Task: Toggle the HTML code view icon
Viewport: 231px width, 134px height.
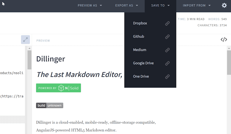Action: [x=224, y=39]
